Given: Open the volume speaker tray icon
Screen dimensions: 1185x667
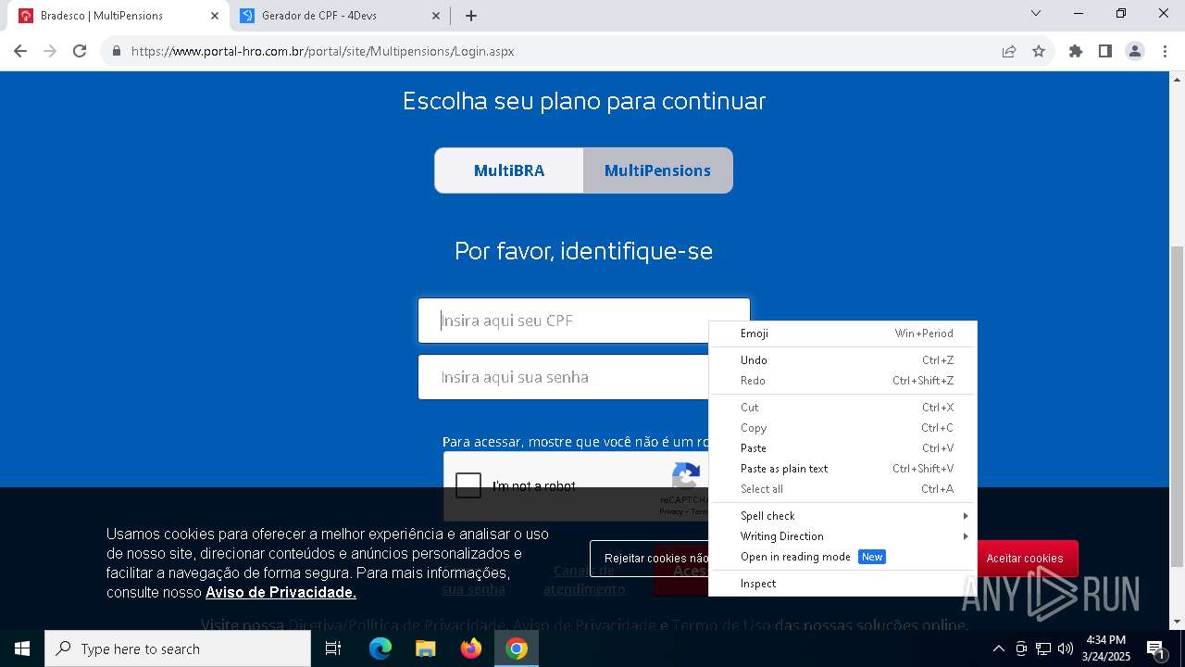Looking at the screenshot, I should coord(1066,648).
